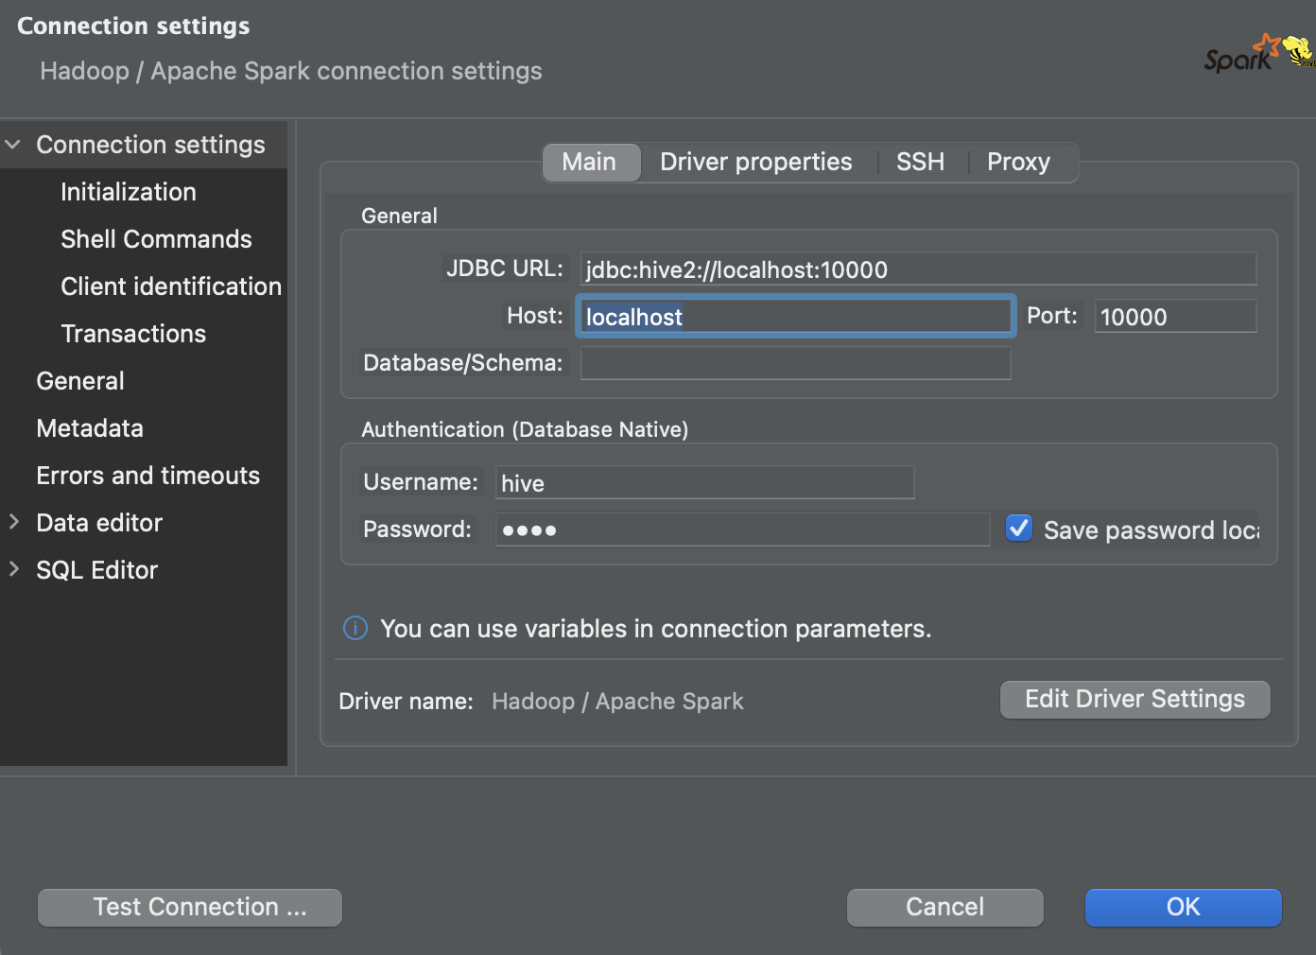1316x955 pixels.
Task: Switch to the Main tab
Action: 590,162
